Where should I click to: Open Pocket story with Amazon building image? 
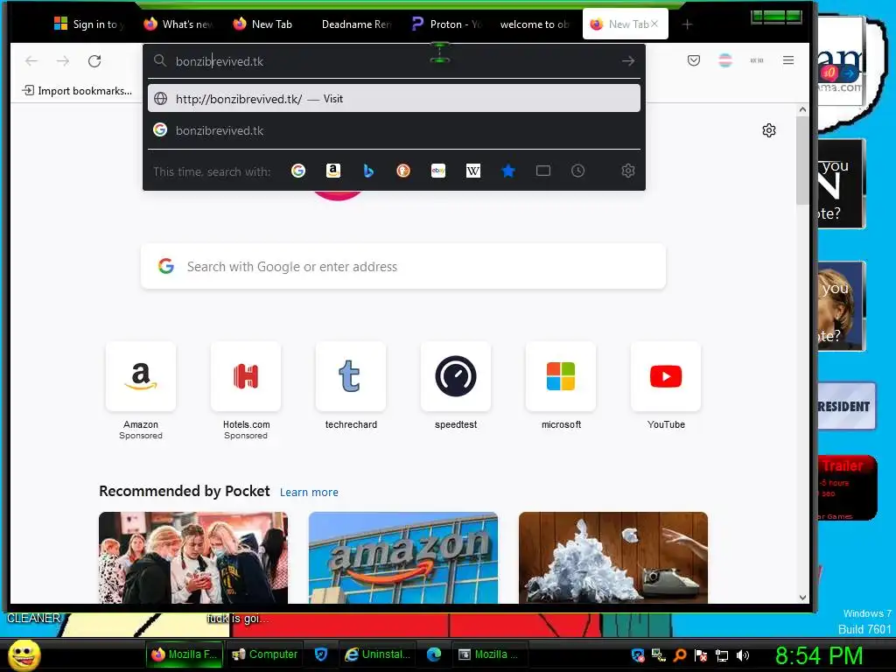click(402, 557)
